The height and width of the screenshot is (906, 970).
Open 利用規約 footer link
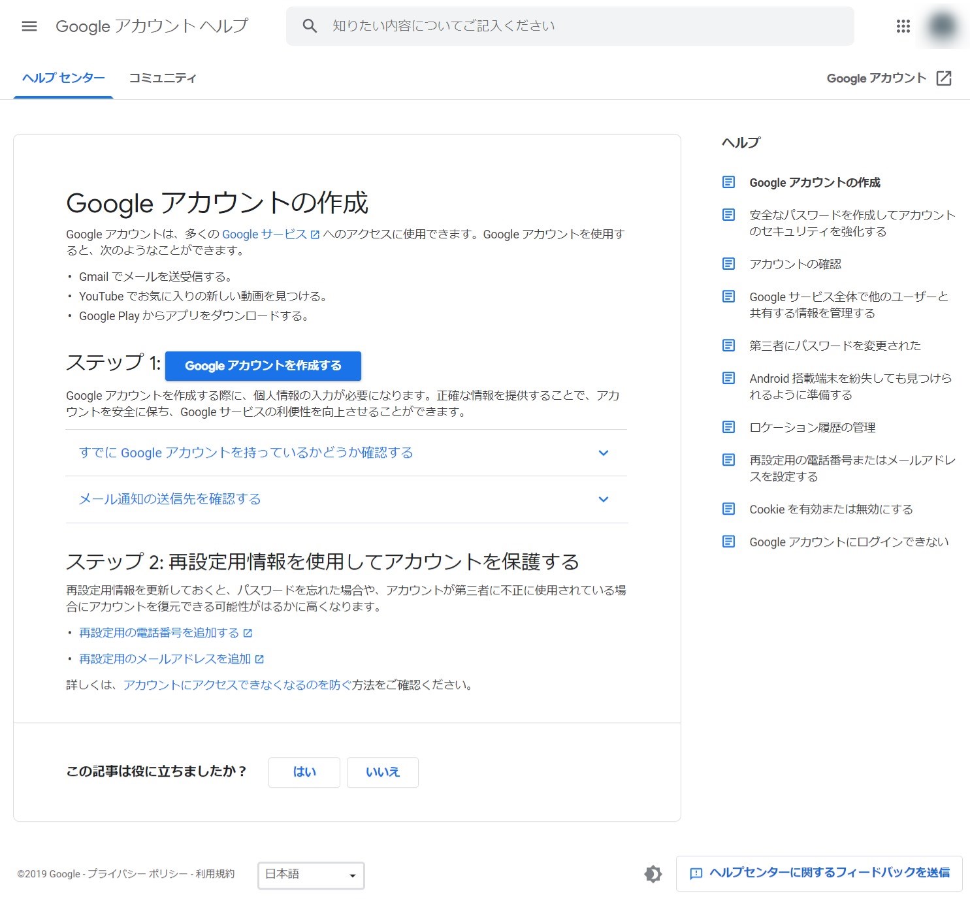215,874
